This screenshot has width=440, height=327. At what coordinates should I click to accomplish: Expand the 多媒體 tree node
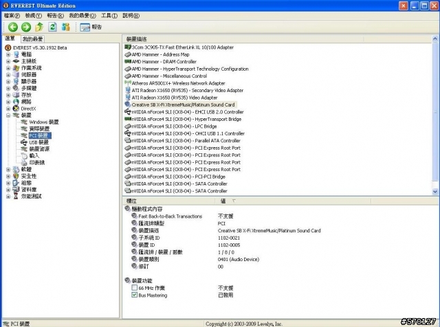(8, 88)
